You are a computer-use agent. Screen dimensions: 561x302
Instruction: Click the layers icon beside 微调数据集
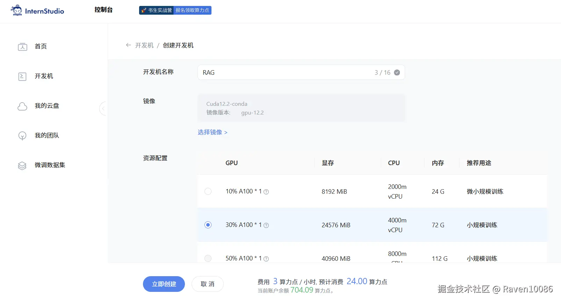pyautogui.click(x=22, y=165)
